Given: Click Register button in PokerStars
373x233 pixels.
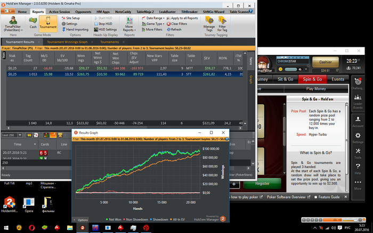Looking at the screenshot, I should [x=262, y=184].
